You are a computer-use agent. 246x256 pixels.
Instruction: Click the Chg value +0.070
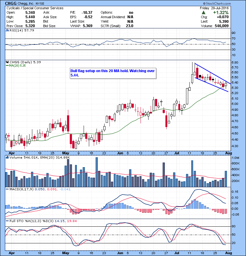(x=223, y=17)
